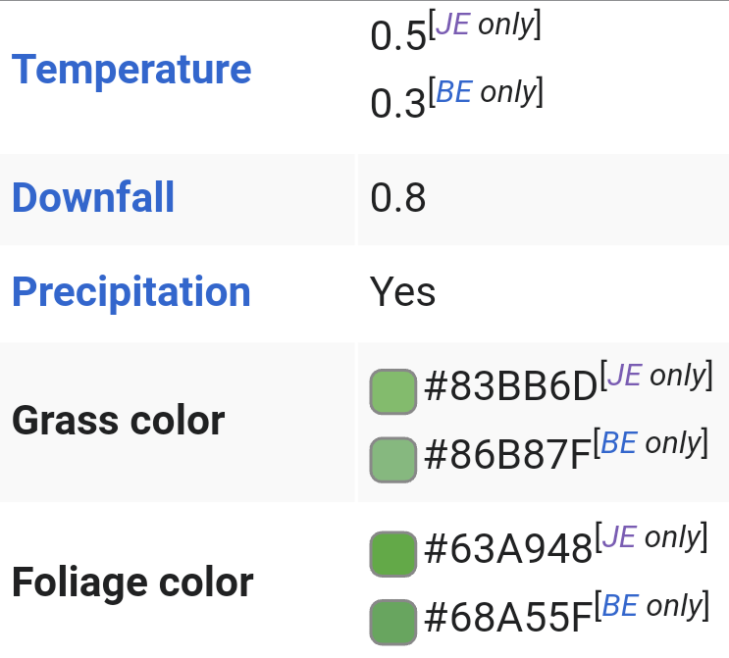
Task: Click the Precipitation value Yes
Action: point(402,292)
